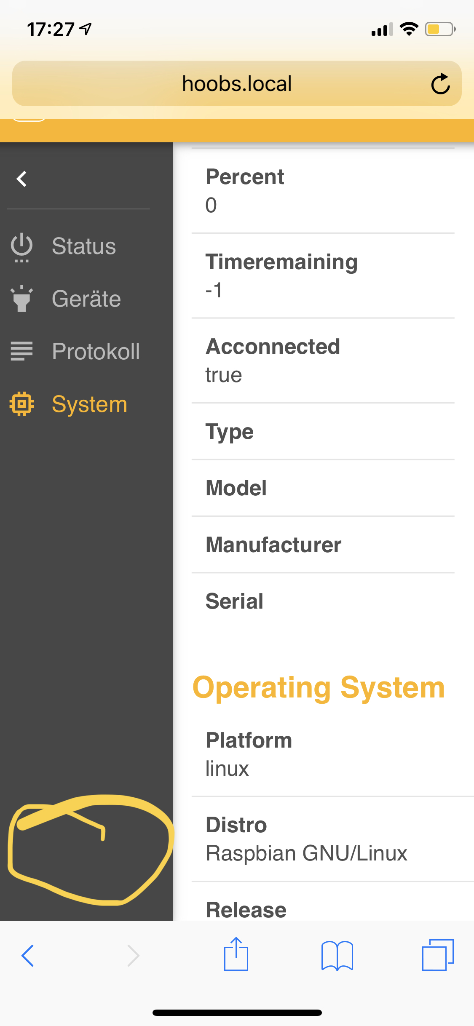The height and width of the screenshot is (1026, 474).
Task: Select the Distro value Raspbian GNU/Linux
Action: [x=306, y=853]
